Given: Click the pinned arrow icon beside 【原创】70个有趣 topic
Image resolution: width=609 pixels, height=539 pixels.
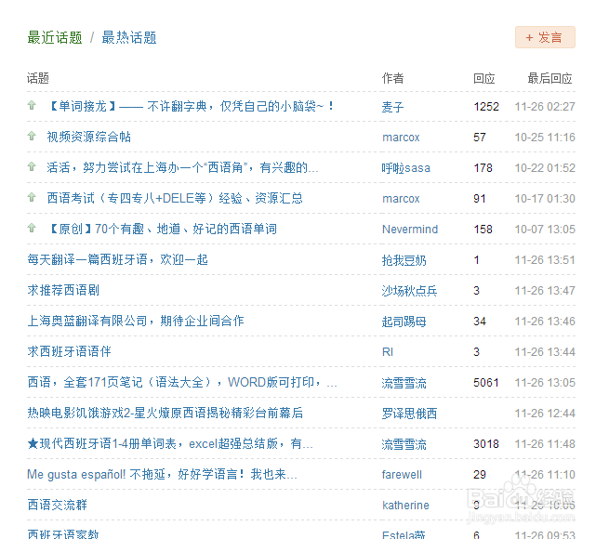Looking at the screenshot, I should tap(32, 228).
